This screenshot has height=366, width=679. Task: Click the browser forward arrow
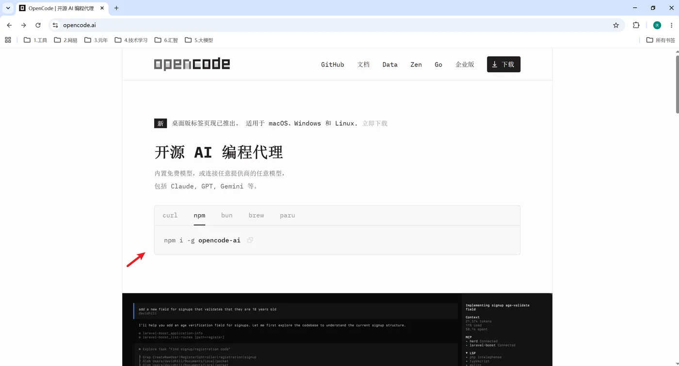[x=23, y=25]
